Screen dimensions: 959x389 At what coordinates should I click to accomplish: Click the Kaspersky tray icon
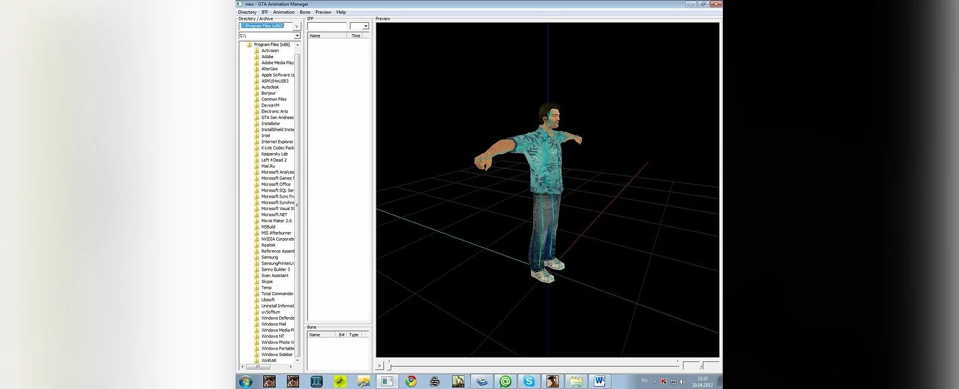tap(664, 381)
